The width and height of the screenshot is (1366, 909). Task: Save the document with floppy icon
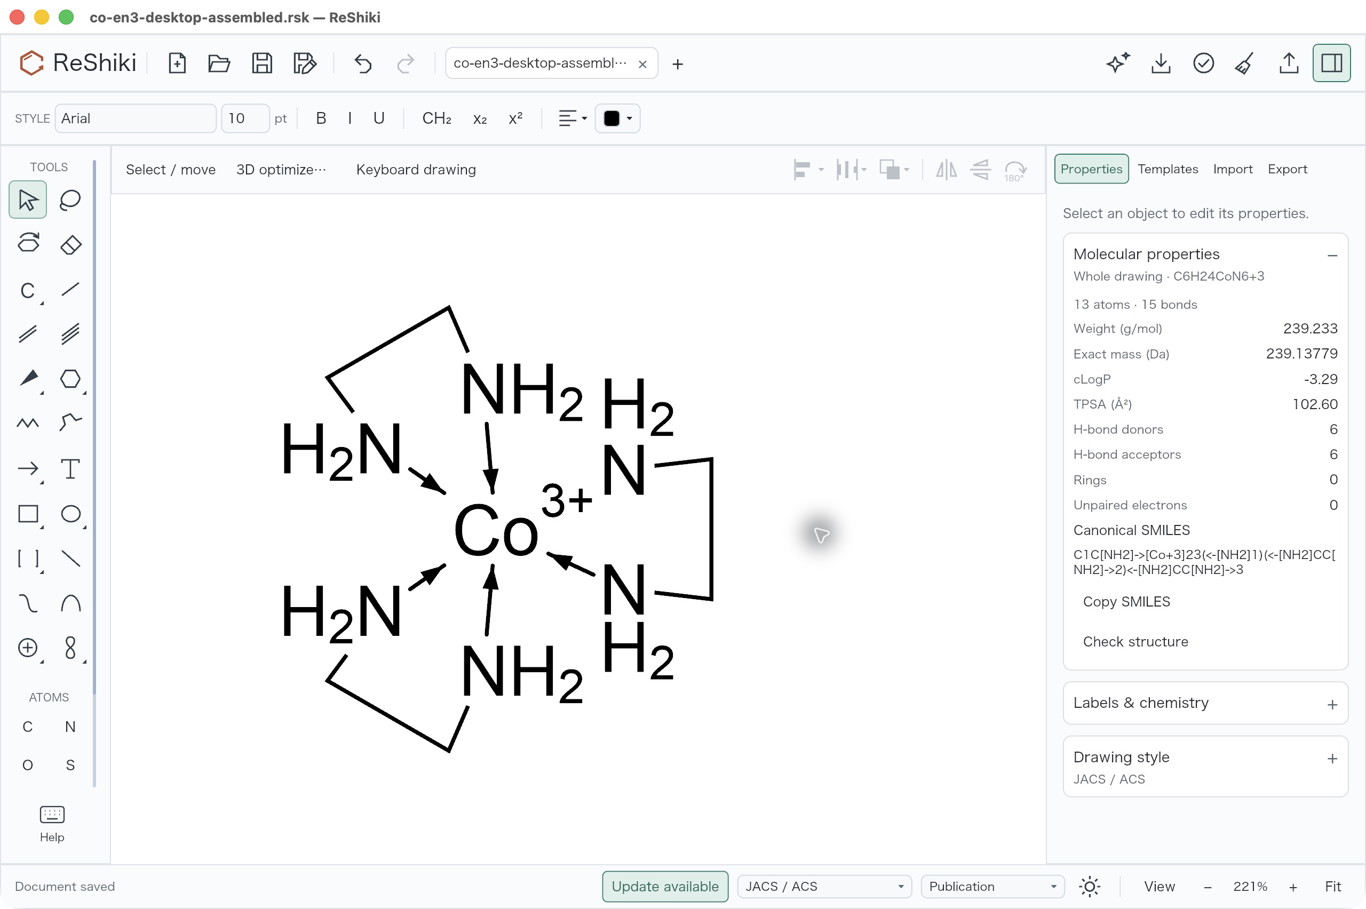point(262,63)
